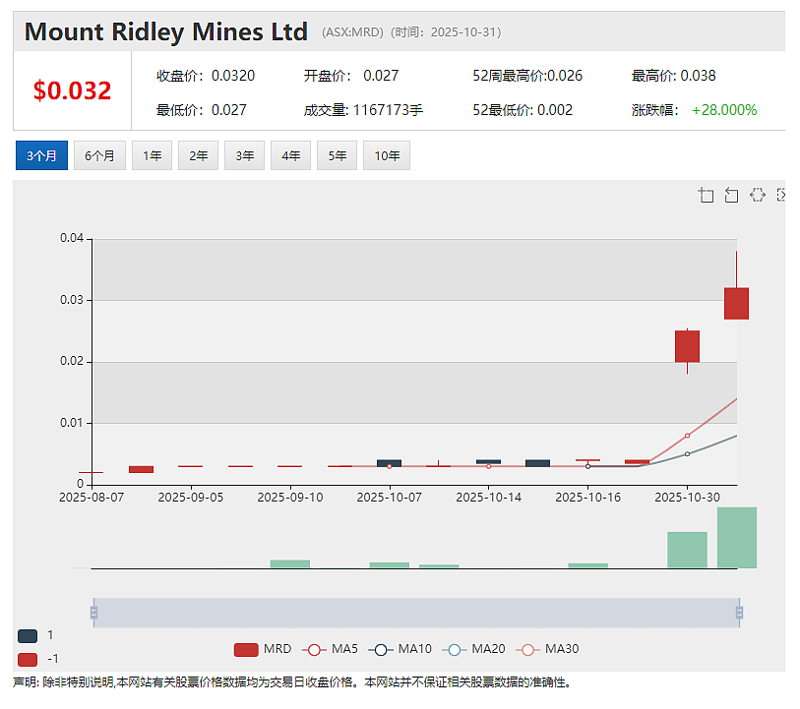Screen dimensions: 800x709
Task: Choose the 10年 range tab
Action: [387, 155]
